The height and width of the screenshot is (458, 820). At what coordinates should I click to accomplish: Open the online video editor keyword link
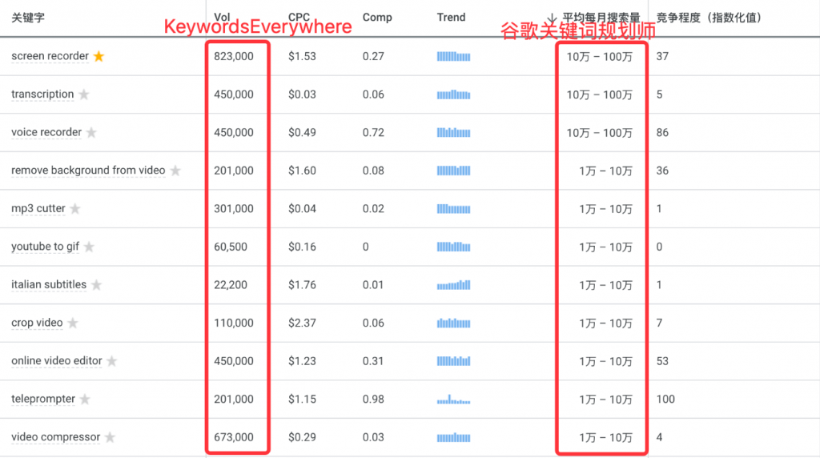[x=57, y=361]
